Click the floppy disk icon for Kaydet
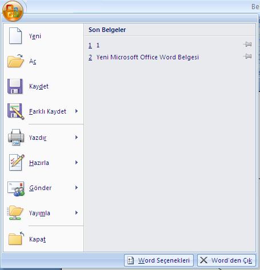The image size is (260, 270). (x=15, y=86)
